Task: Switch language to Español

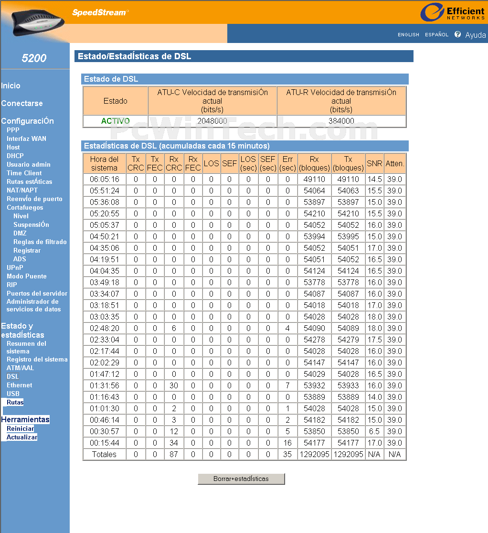Action: pos(437,35)
